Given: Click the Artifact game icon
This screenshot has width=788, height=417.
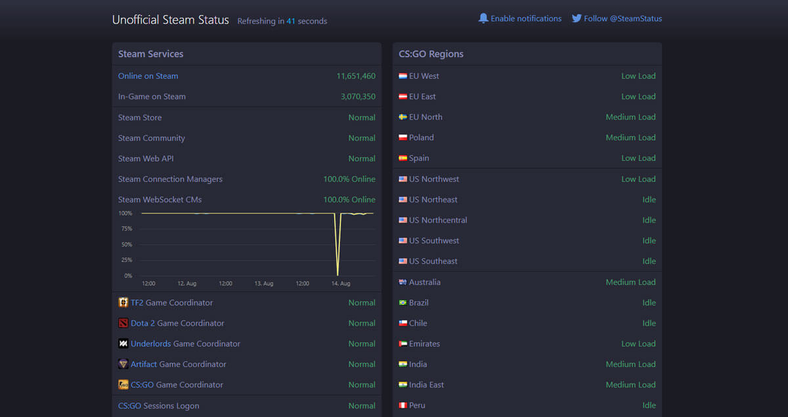Looking at the screenshot, I should click(123, 364).
